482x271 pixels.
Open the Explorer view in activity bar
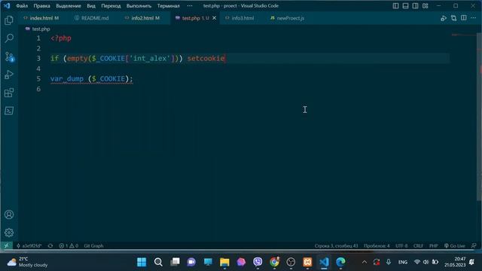pos(9,20)
